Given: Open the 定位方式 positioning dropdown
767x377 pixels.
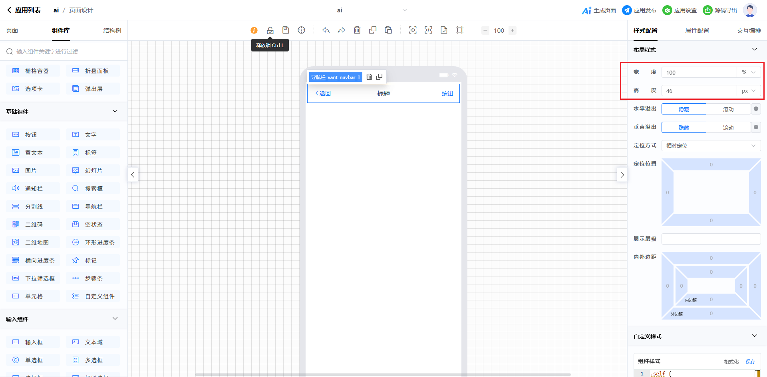Looking at the screenshot, I should pyautogui.click(x=711, y=146).
